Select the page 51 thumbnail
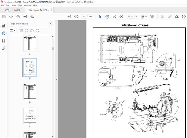The width and height of the screenshot is (187, 138). [30, 43]
